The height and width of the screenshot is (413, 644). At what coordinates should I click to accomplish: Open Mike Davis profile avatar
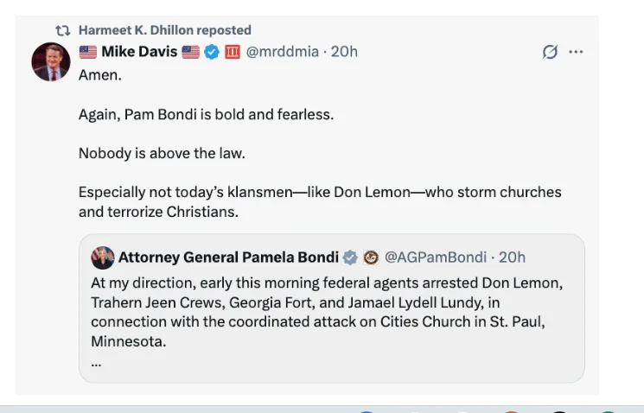click(x=50, y=61)
